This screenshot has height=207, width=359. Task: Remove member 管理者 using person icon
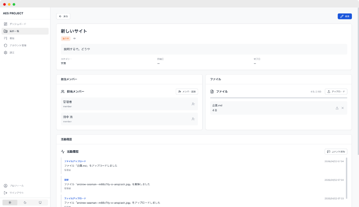click(193, 104)
